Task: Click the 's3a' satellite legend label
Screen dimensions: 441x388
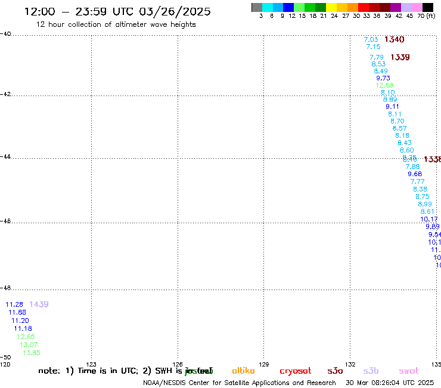Action: click(336, 371)
